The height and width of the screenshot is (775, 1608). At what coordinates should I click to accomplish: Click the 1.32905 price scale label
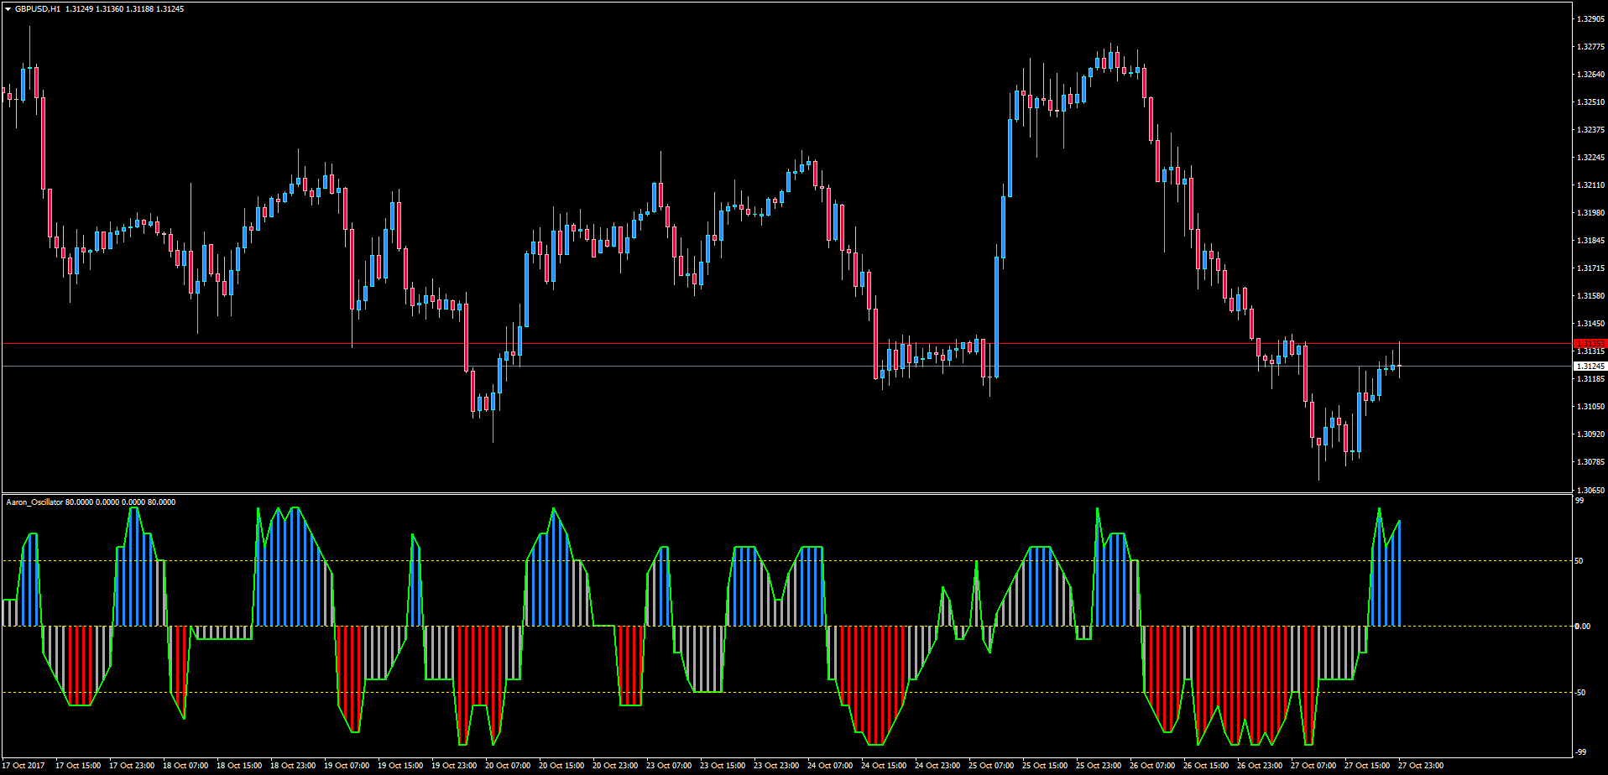coord(1590,18)
